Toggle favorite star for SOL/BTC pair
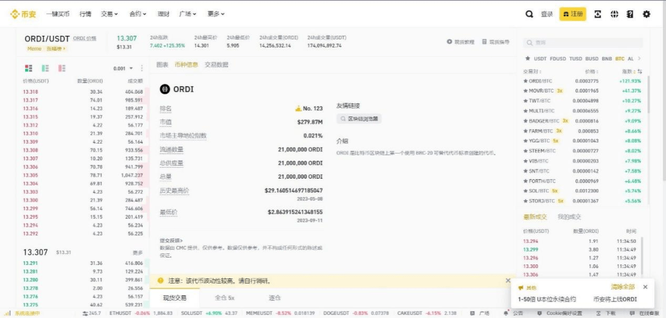Image resolution: width=666 pixels, height=318 pixels. pyautogui.click(x=525, y=191)
